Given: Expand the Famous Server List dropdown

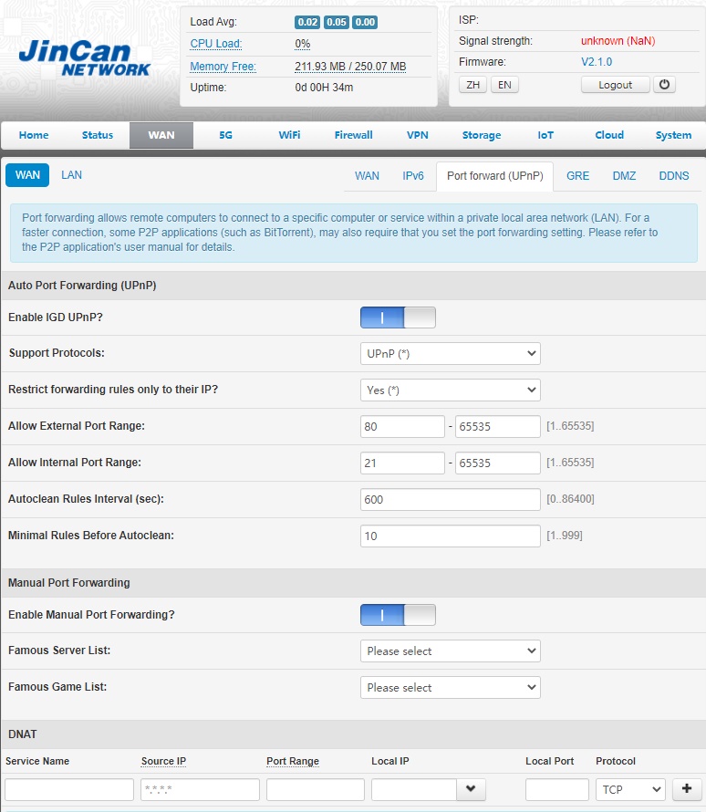Looking at the screenshot, I should (x=450, y=651).
